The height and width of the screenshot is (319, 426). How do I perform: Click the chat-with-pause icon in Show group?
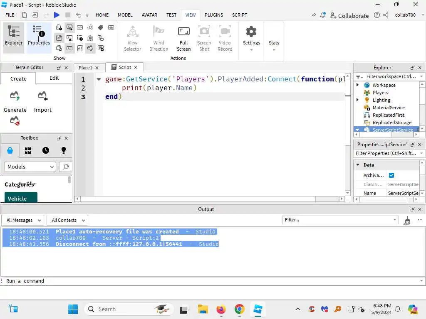pyautogui.click(x=101, y=48)
